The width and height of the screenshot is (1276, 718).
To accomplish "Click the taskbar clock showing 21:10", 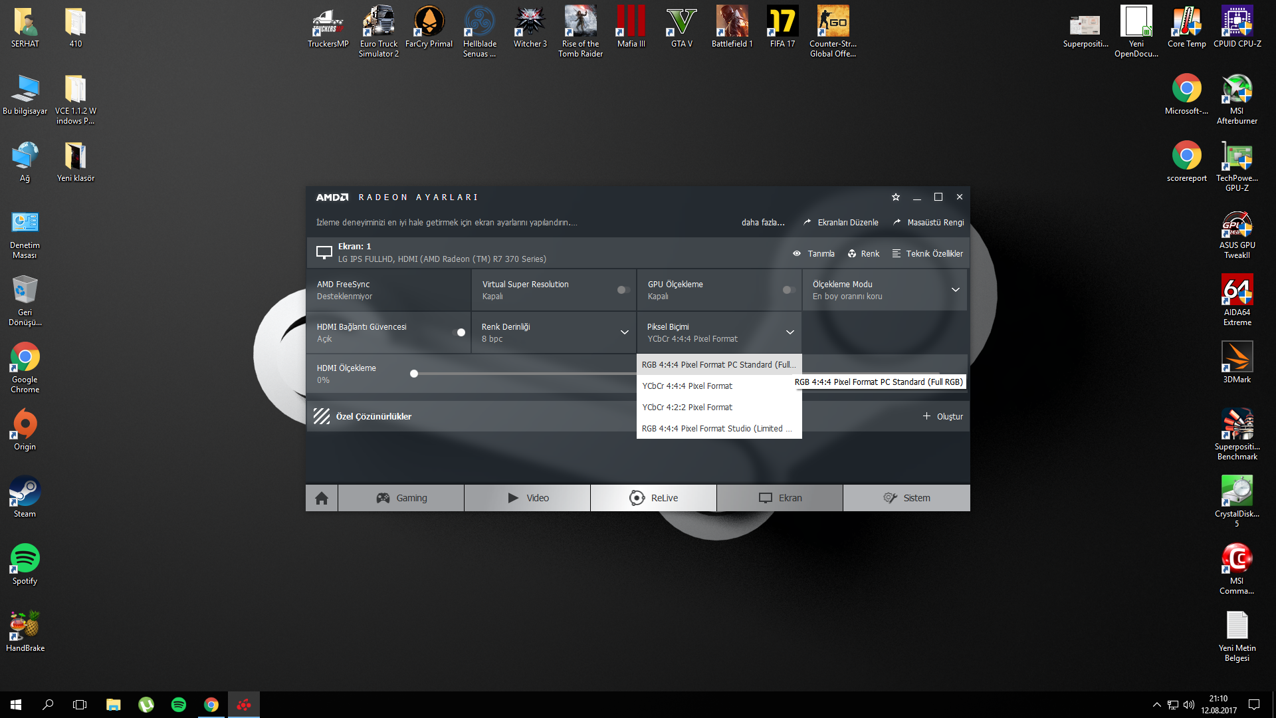I will (x=1219, y=705).
